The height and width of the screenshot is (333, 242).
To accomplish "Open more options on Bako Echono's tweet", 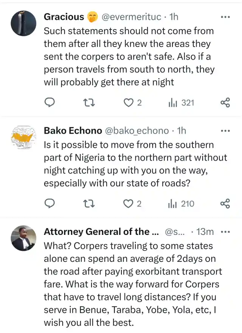I will click(225, 130).
